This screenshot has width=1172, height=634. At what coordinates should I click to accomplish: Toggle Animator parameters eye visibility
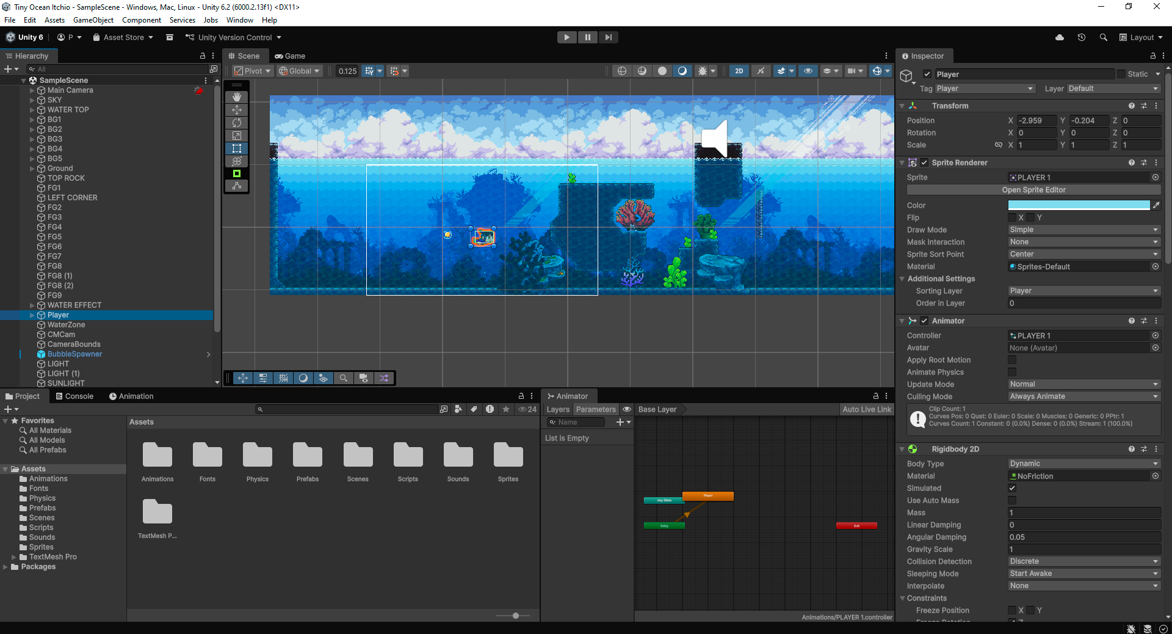pyautogui.click(x=627, y=410)
